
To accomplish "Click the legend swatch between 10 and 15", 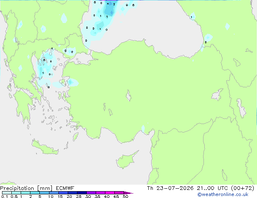I will (x=54, y=193).
